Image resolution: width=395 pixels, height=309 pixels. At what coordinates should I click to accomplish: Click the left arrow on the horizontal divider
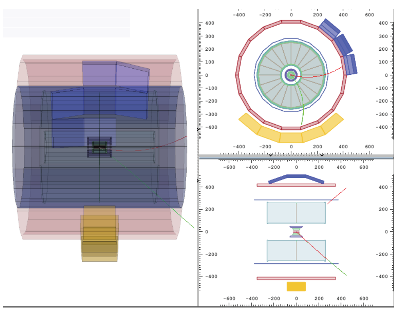[270, 155]
